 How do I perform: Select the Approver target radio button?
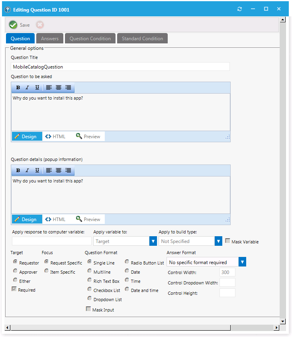[x=16, y=271]
